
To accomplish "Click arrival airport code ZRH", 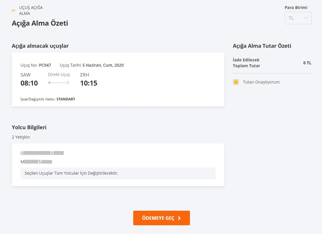I will coord(84,75).
